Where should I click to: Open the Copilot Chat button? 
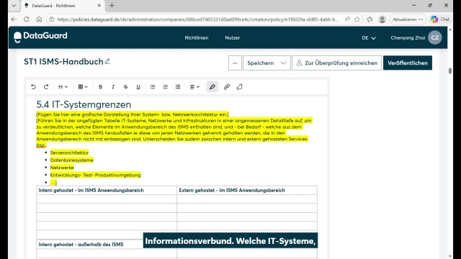(x=440, y=19)
